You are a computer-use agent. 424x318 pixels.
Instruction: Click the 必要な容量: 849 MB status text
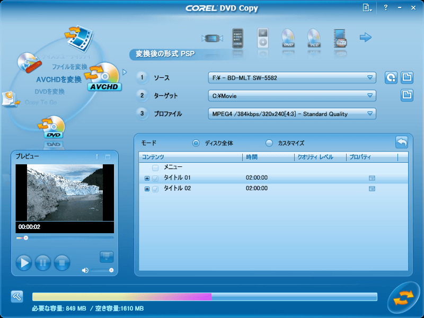(x=59, y=308)
